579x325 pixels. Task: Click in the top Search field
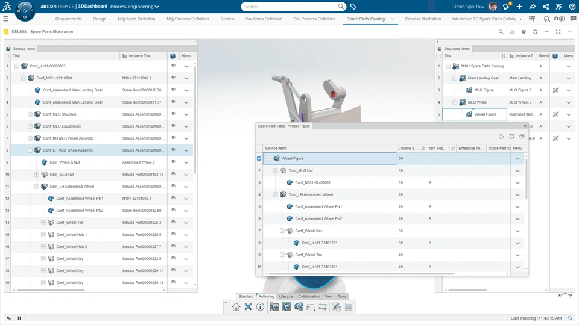[290, 7]
